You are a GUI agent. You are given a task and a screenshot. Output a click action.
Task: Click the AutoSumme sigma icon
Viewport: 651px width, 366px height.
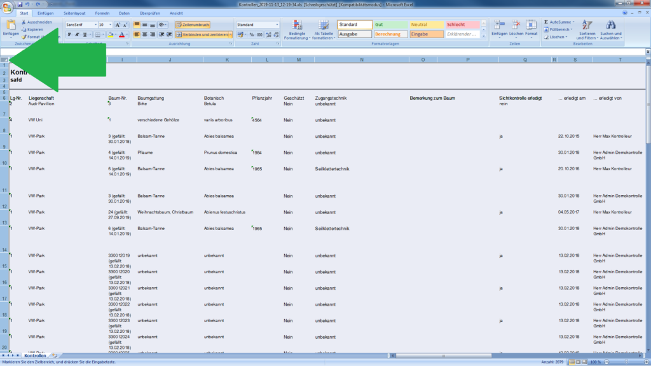click(x=547, y=22)
